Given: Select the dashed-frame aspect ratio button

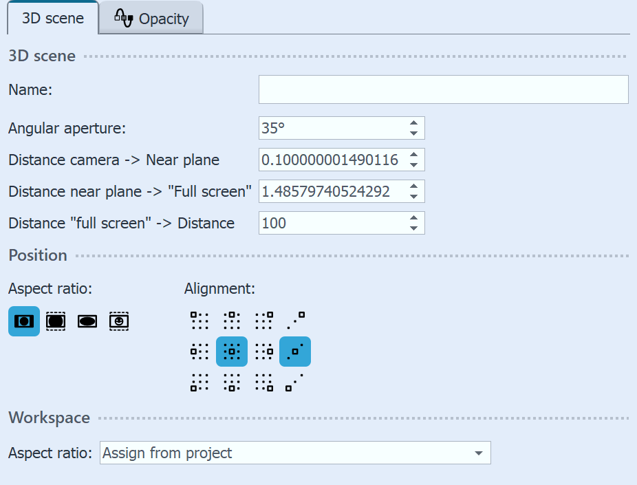Looking at the screenshot, I should click(56, 321).
